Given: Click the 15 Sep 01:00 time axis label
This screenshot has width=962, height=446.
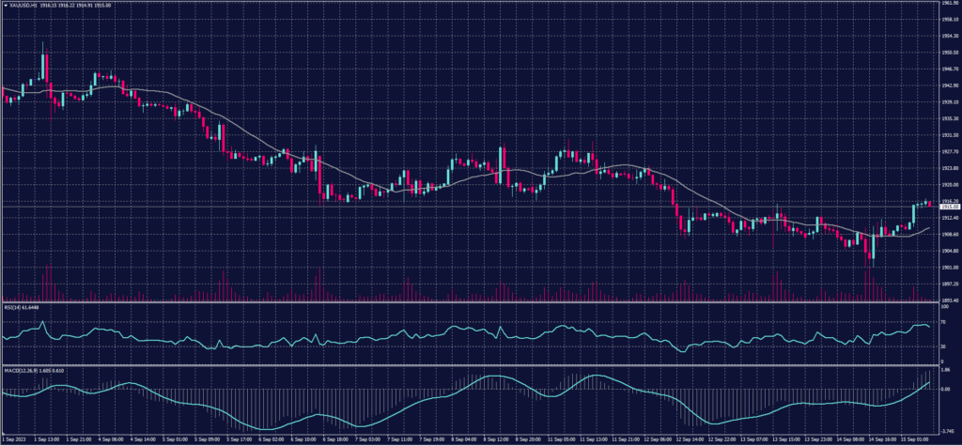Looking at the screenshot, I should click(913, 438).
